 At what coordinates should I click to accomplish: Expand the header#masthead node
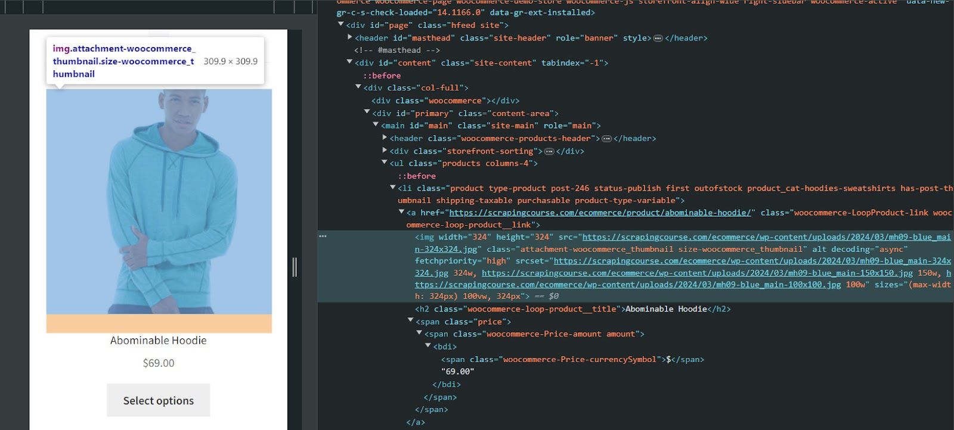tap(350, 38)
